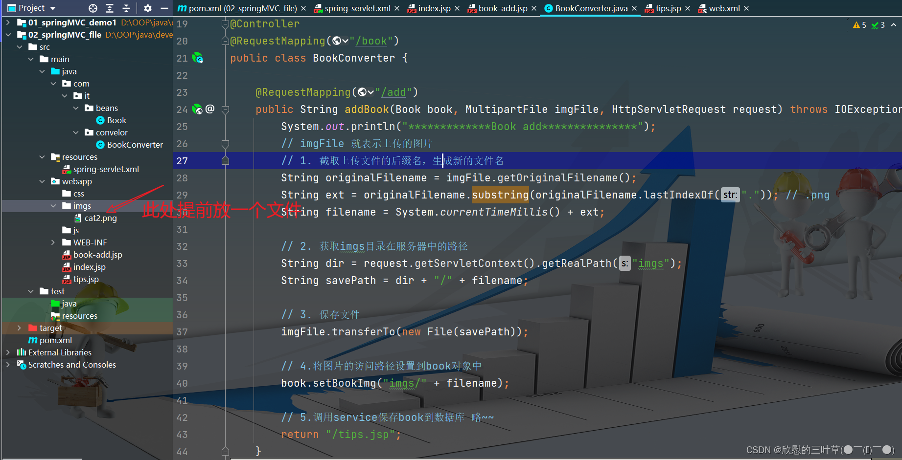Click the typo count indicator
The width and height of the screenshot is (902, 460).
878,25
